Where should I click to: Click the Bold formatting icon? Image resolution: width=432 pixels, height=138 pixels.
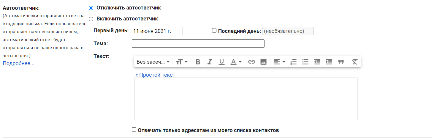pyautogui.click(x=198, y=62)
